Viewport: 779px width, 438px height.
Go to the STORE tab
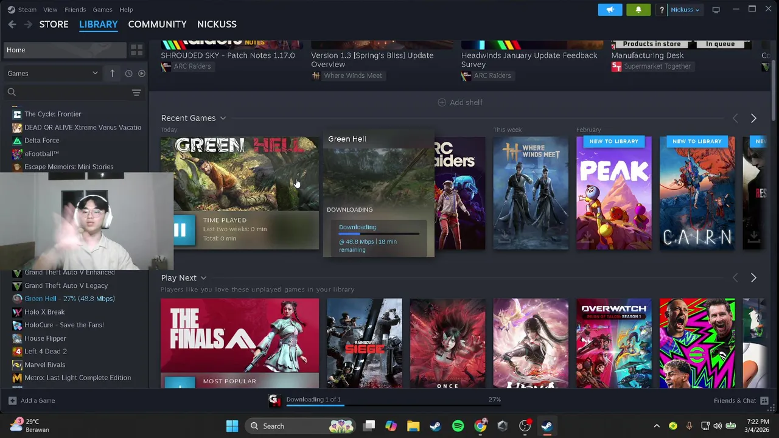[x=54, y=24]
